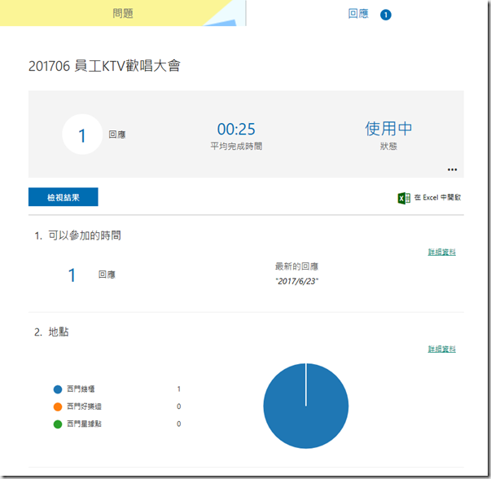Select the 回應 tab

point(358,14)
